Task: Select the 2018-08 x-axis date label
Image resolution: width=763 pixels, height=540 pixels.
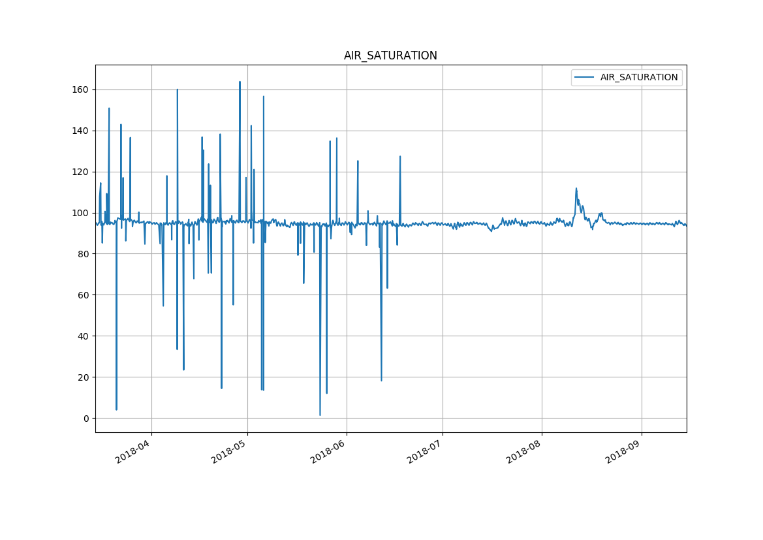Action: [524, 449]
